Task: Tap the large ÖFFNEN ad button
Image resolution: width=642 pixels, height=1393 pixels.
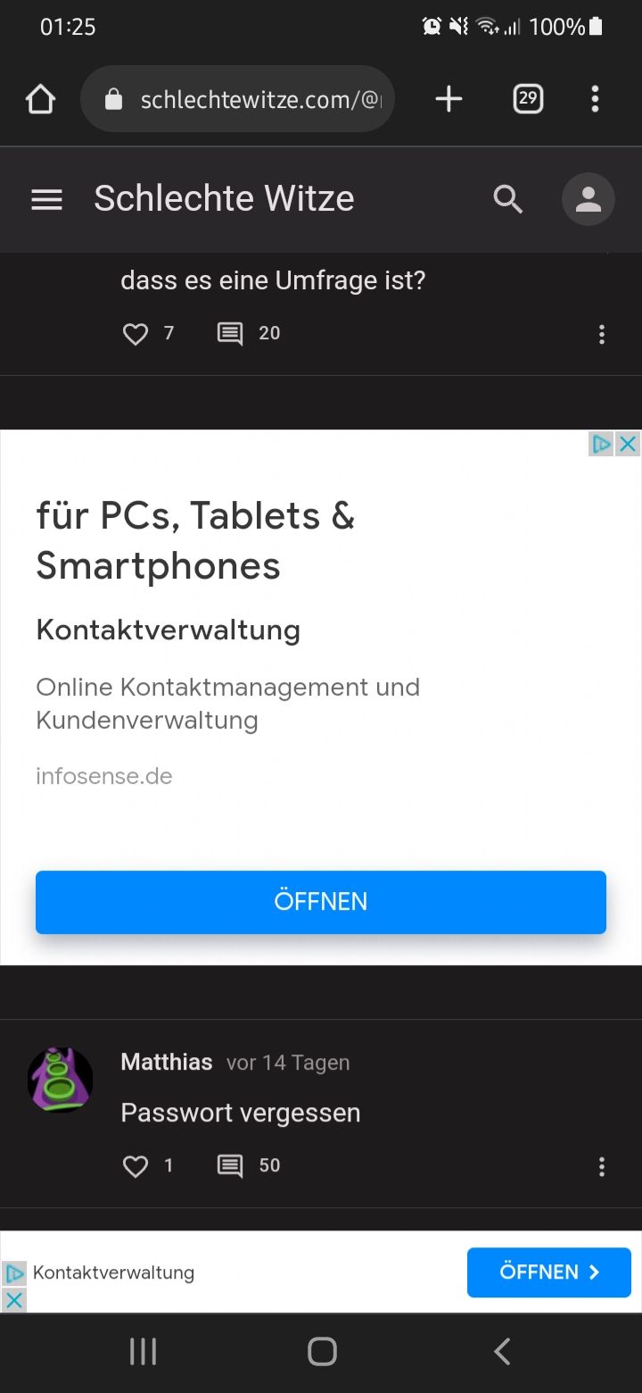Action: pyautogui.click(x=321, y=902)
